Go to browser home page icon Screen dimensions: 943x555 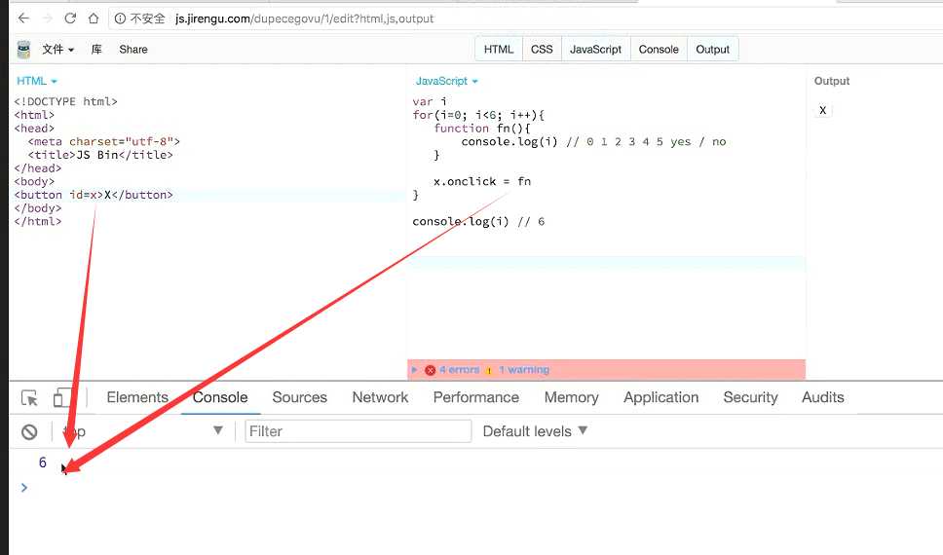pyautogui.click(x=94, y=18)
